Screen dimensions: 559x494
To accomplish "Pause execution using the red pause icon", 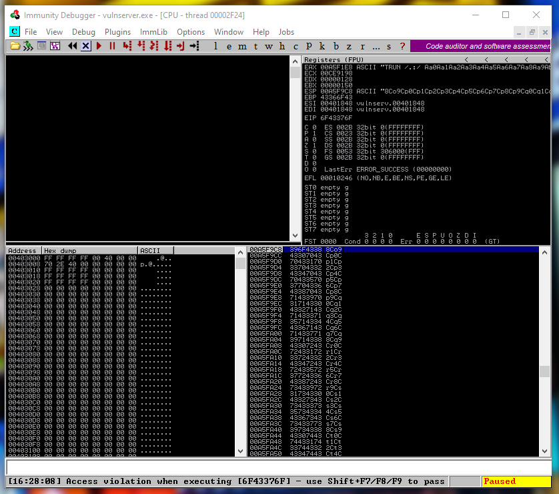I will coord(112,46).
